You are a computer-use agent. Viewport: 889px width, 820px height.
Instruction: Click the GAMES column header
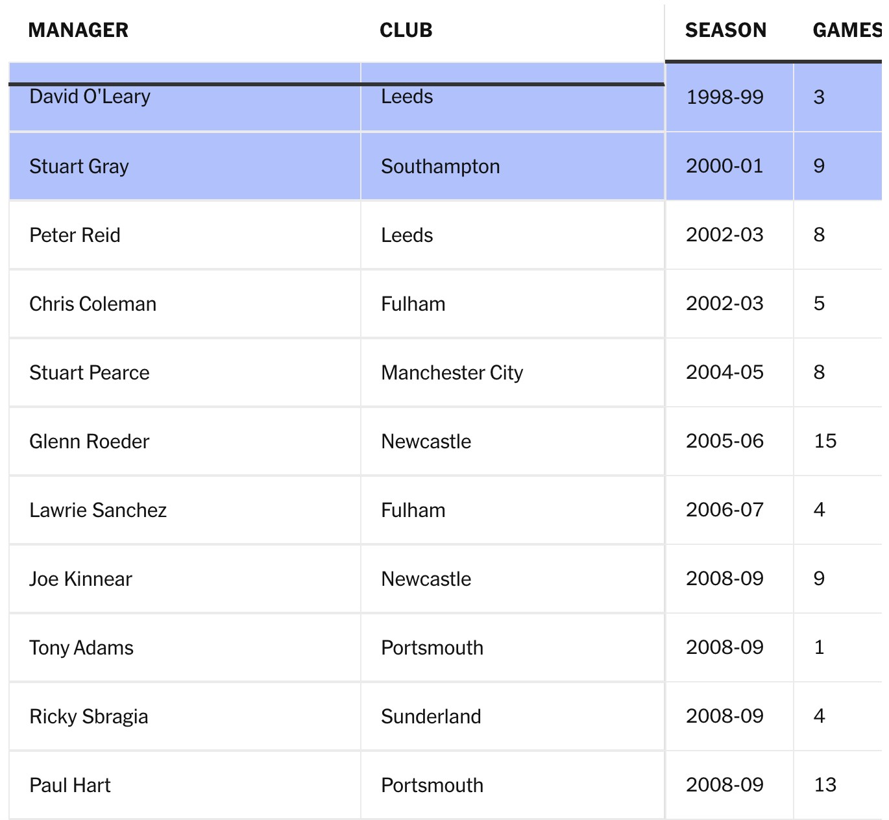846,30
